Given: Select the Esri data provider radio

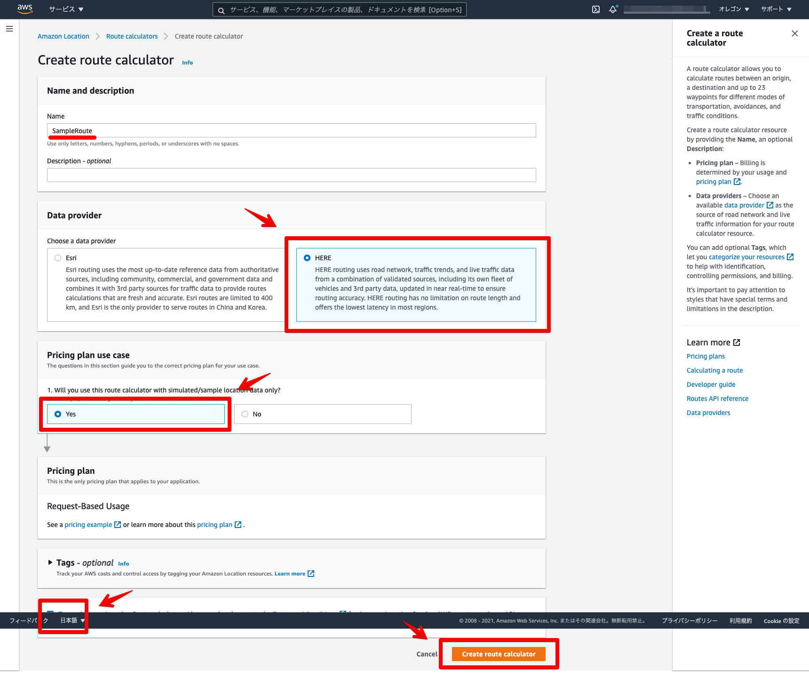Looking at the screenshot, I should pyautogui.click(x=58, y=258).
